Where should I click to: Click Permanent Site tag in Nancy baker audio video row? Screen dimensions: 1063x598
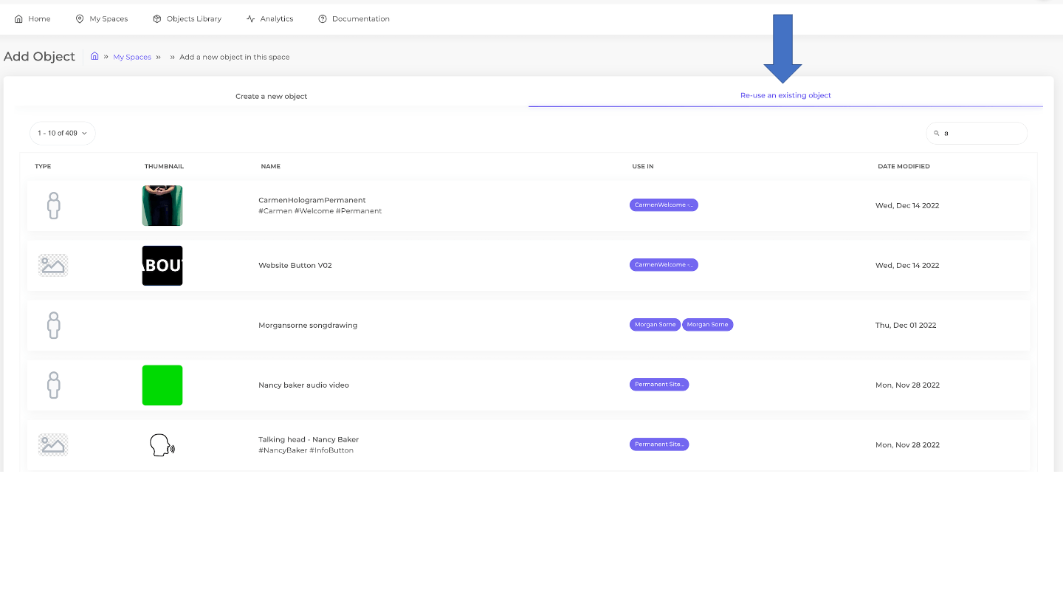(x=659, y=385)
